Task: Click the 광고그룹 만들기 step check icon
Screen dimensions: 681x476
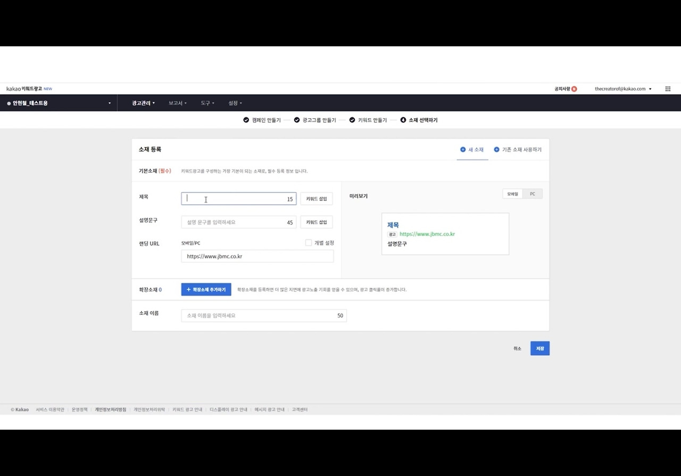Action: coord(297,120)
